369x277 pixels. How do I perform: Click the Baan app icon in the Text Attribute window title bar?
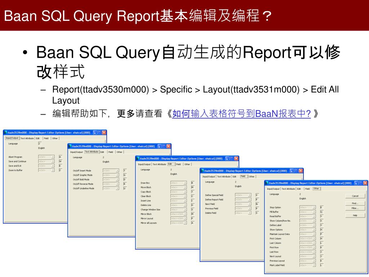tap(70, 146)
